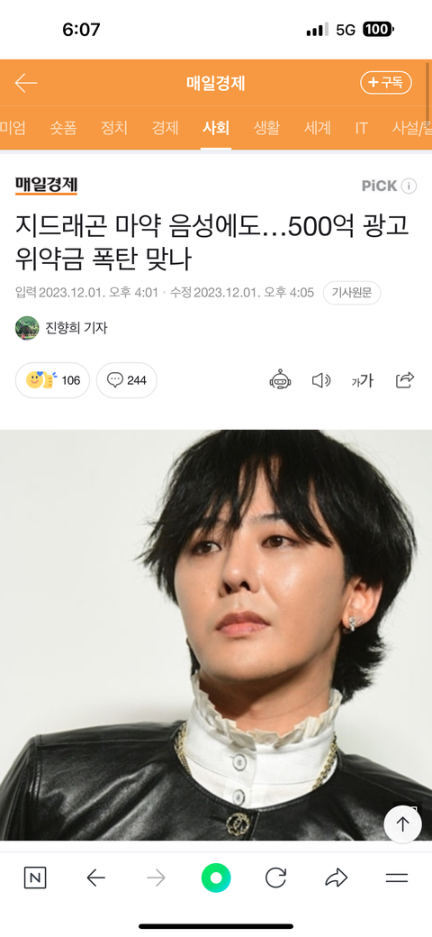432x937 pixels.
Task: Open the 244 comments button
Action: (127, 380)
